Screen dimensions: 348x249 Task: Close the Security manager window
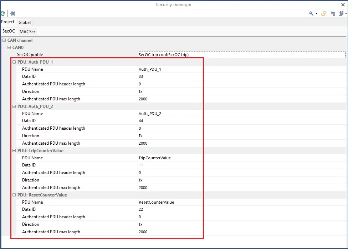pyautogui.click(x=343, y=5)
